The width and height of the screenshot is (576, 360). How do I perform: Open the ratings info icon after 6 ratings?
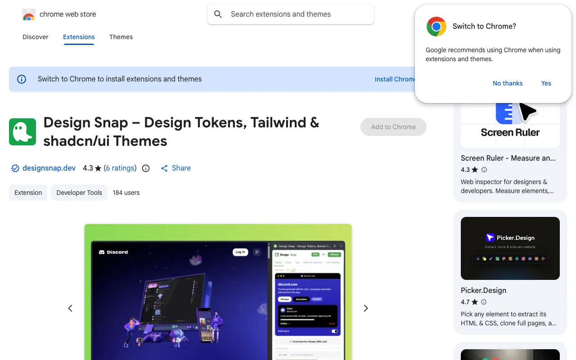(x=146, y=168)
